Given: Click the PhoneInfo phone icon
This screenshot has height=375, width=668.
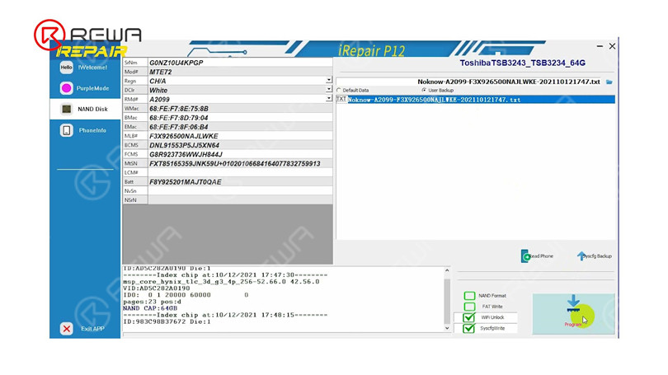Looking at the screenshot, I should (x=67, y=130).
